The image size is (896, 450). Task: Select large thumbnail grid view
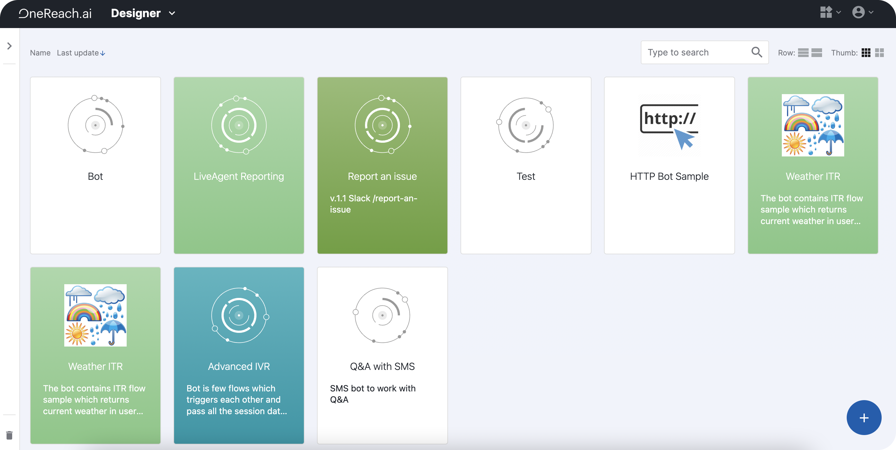point(879,53)
